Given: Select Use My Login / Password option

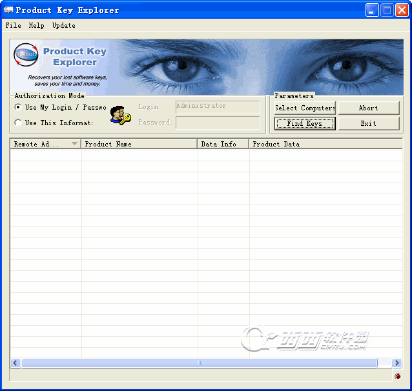Looking at the screenshot, I should (61, 107).
